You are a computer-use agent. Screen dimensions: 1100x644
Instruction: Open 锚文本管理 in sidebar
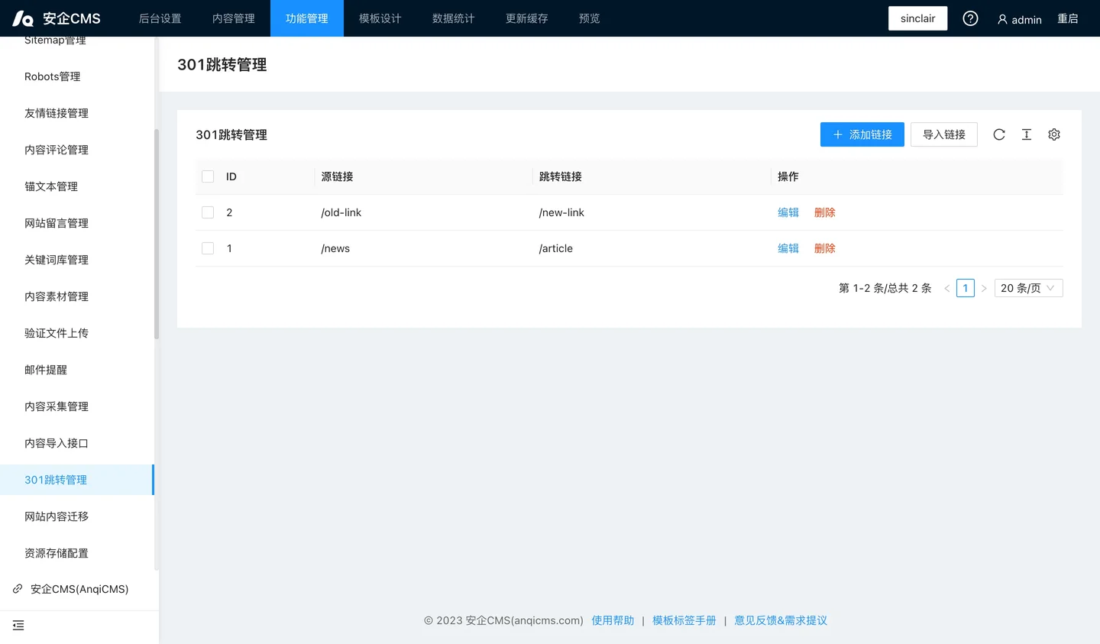click(76, 186)
